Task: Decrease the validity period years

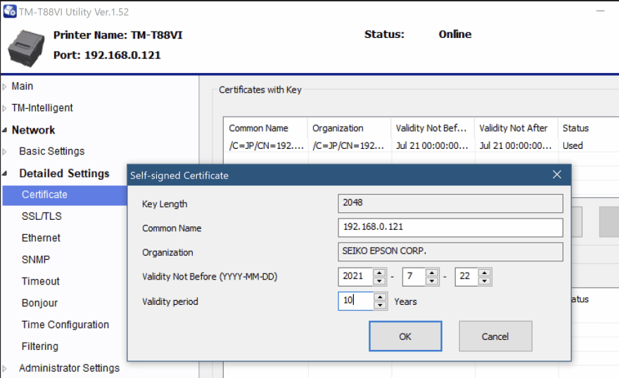Action: pyautogui.click(x=380, y=305)
